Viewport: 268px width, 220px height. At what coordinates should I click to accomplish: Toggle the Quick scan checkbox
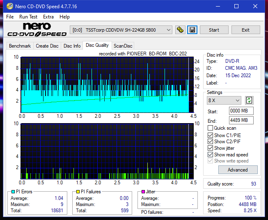(x=210, y=128)
